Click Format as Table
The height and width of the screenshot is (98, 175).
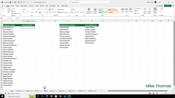[95, 11]
